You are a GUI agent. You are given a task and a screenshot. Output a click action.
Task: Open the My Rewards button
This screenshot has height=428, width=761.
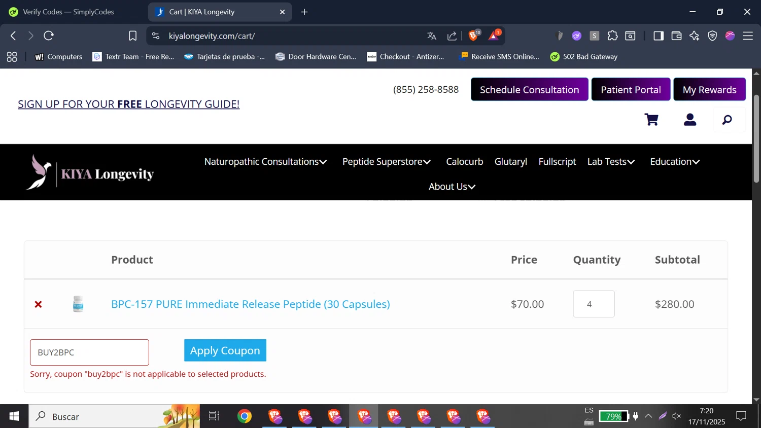[709, 89]
